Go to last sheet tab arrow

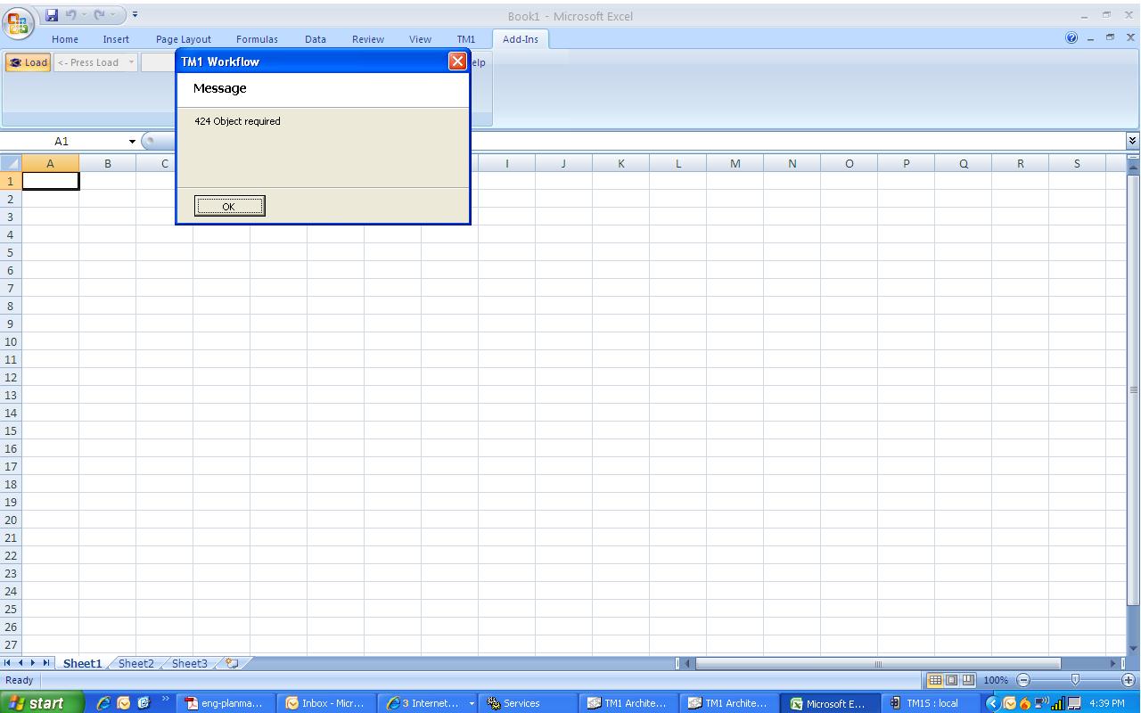click(46, 663)
